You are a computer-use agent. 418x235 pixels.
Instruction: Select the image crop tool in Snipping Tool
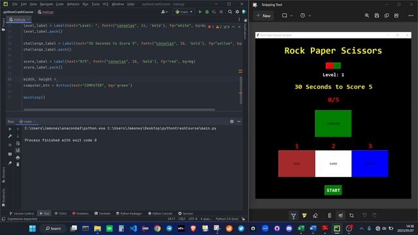[x=351, y=215]
